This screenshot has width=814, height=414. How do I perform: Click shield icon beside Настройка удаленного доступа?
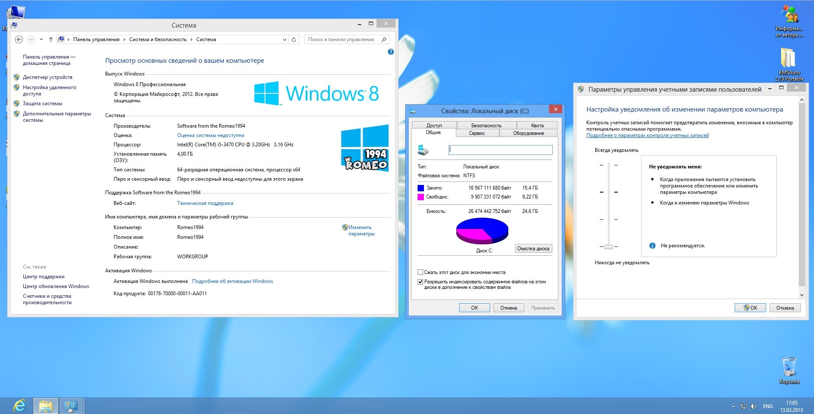point(17,87)
